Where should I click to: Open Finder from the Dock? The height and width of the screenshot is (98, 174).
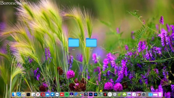pyautogui.click(x=14, y=94)
